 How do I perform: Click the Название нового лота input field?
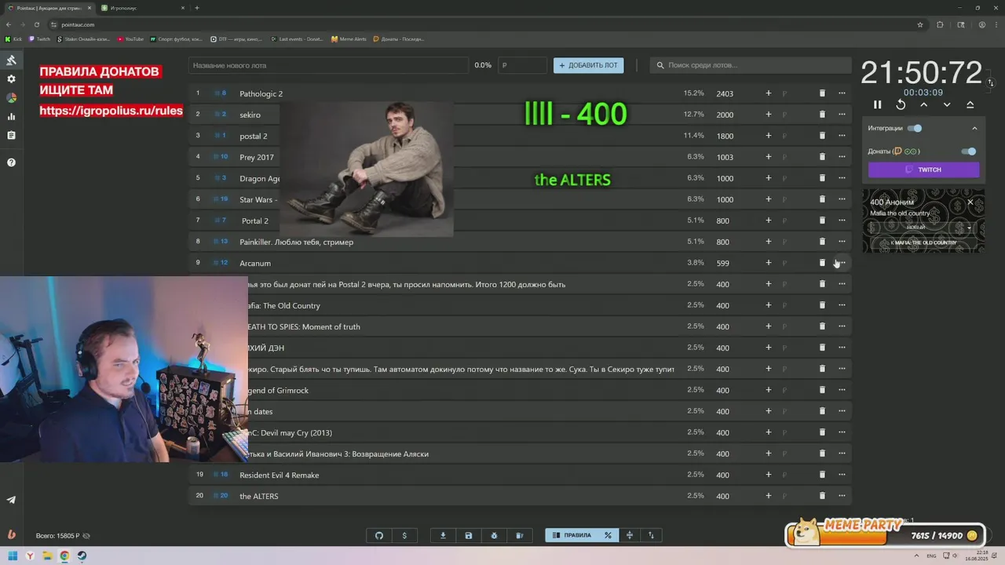tap(327, 65)
